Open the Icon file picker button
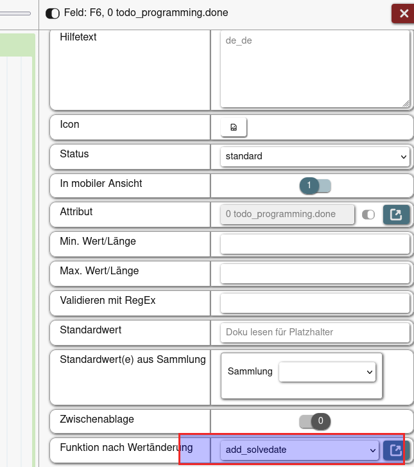This screenshot has width=414, height=467. [x=234, y=127]
